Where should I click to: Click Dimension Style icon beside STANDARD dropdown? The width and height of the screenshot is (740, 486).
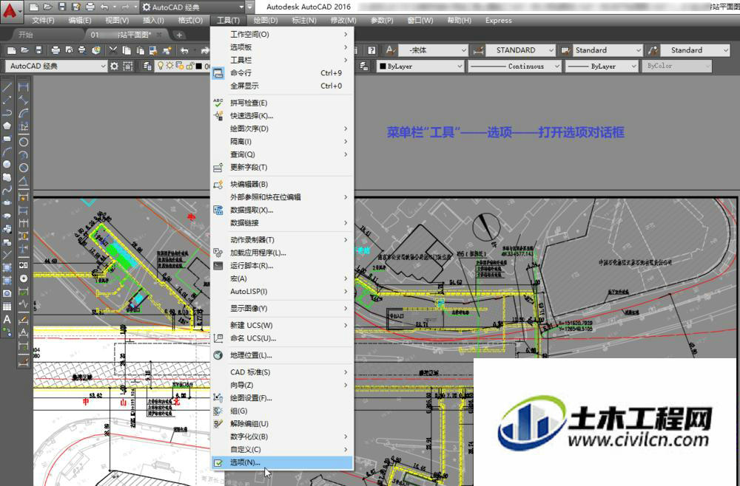[x=478, y=50]
